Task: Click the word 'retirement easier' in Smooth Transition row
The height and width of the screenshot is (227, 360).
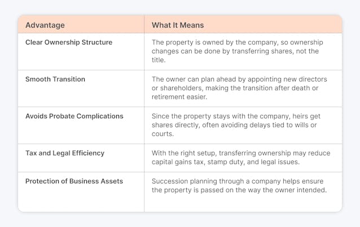Action: point(179,97)
